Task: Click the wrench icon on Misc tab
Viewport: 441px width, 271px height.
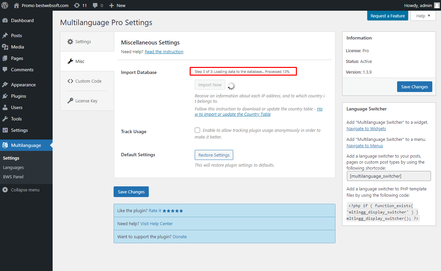Action: pyautogui.click(x=70, y=62)
